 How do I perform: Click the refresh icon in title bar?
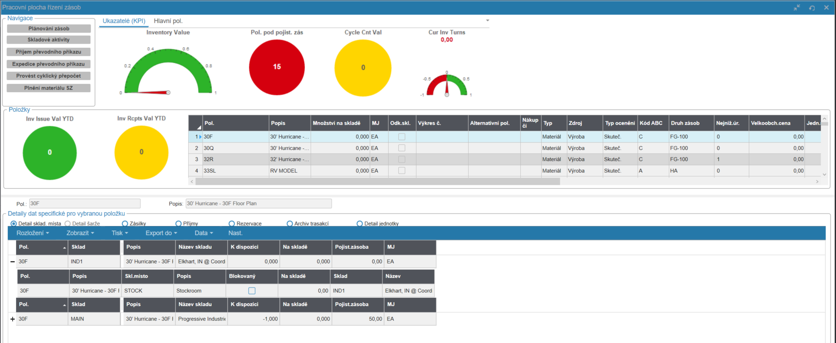click(812, 8)
